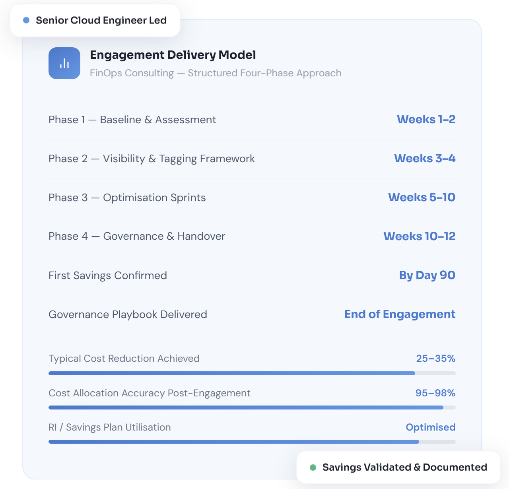The image size is (509, 489).
Task: Click the blue dot in Senior Cloud Engineer badge
Action: [26, 20]
